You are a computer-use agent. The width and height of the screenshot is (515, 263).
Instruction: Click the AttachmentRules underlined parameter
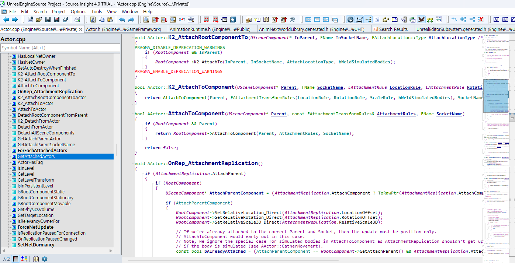click(x=396, y=114)
